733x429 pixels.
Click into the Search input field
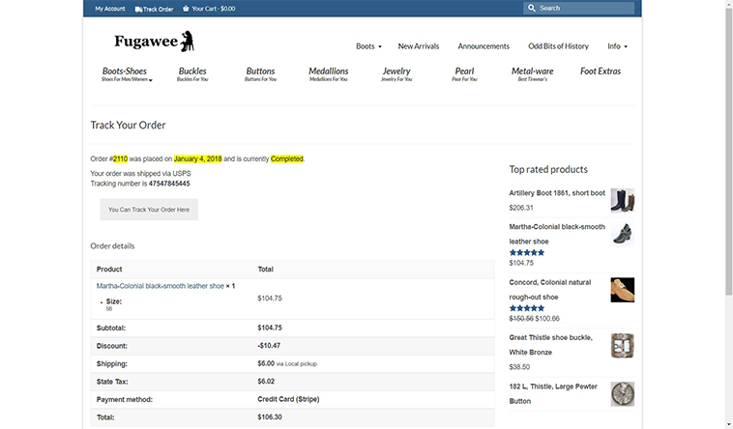(x=580, y=8)
